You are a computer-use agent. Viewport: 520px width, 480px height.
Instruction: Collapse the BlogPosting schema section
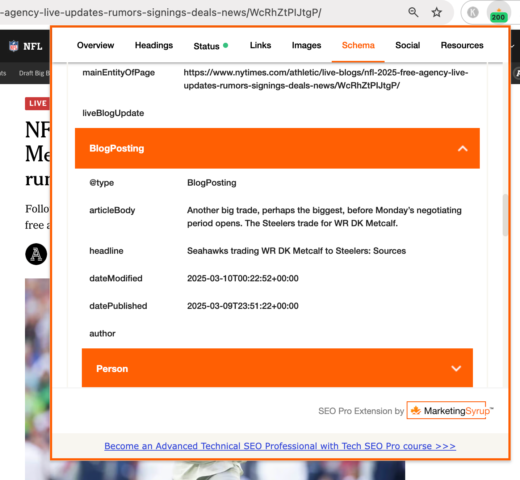click(x=277, y=148)
